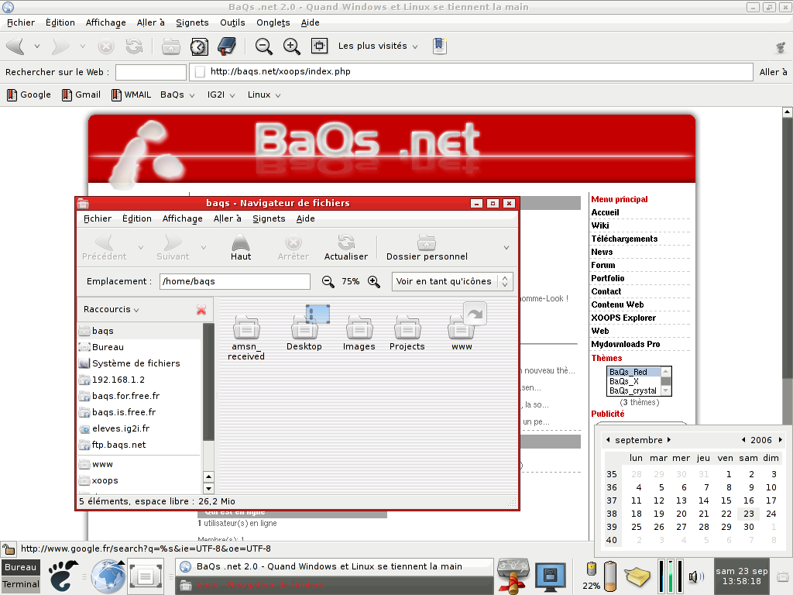The width and height of the screenshot is (793, 595).
Task: Zoom out the file browser icon view
Action: coord(328,282)
